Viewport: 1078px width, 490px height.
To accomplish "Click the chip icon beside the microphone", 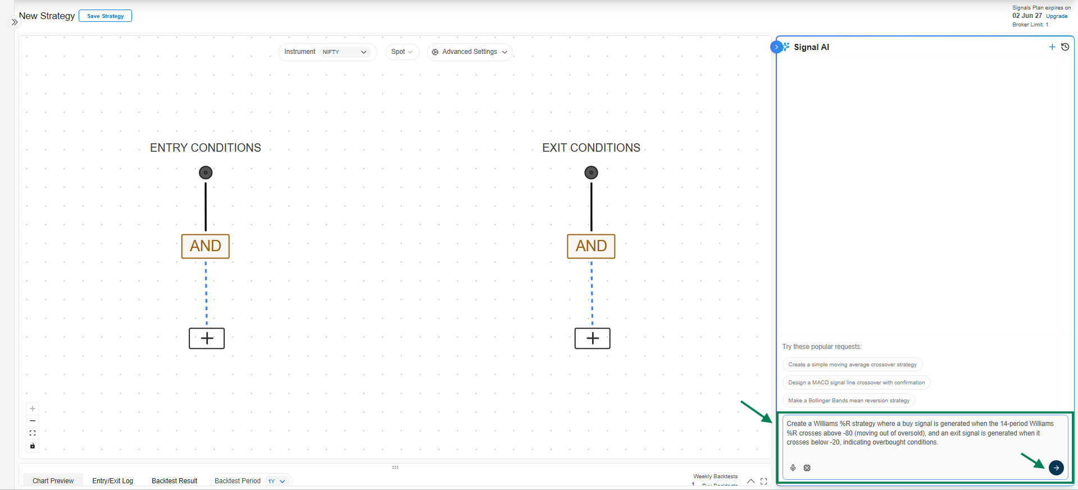I will click(807, 468).
